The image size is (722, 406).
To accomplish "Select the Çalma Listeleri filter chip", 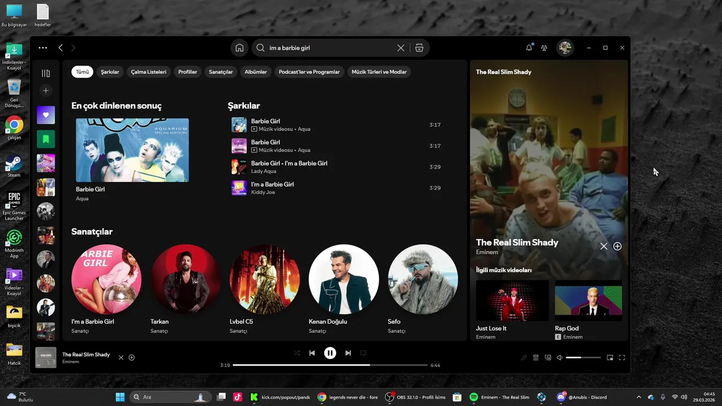I will tap(149, 72).
